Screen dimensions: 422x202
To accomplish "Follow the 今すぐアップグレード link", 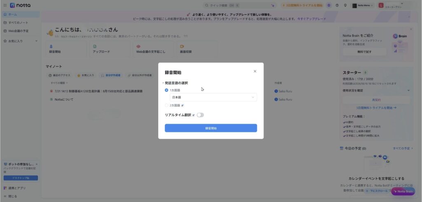I will pyautogui.click(x=312, y=19).
